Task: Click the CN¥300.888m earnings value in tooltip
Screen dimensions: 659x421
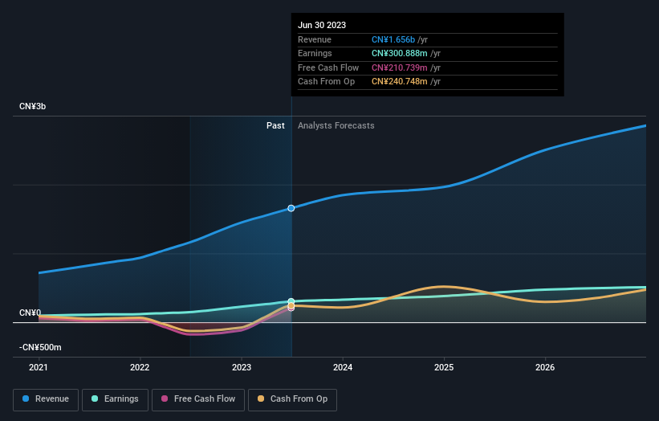Action: point(399,53)
